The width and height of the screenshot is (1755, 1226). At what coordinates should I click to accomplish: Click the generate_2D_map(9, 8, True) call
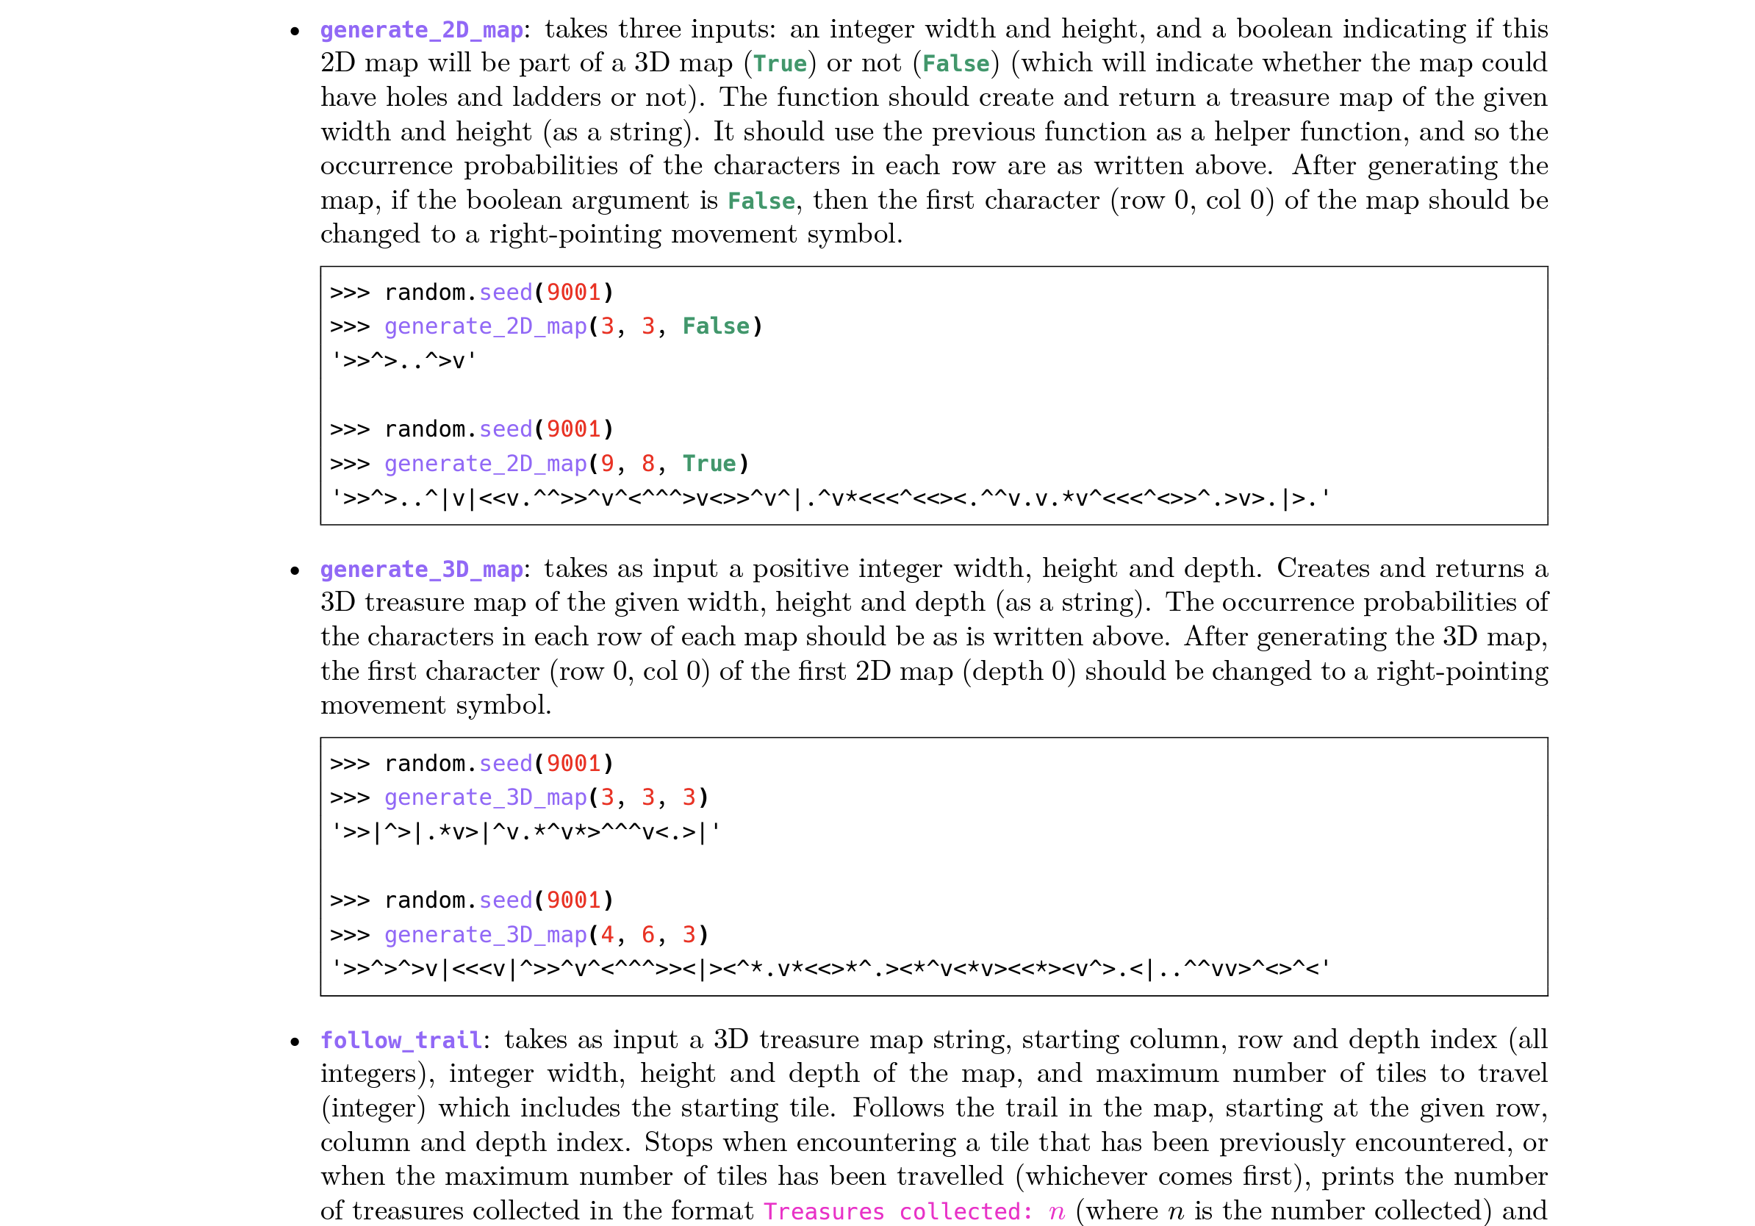point(566,463)
